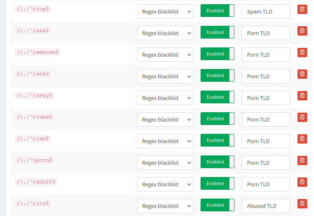Delete the xxx$ regex entry
314x216 pixels.
point(302,31)
